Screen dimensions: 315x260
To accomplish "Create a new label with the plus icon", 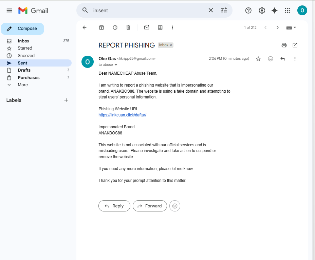I will point(66,100).
